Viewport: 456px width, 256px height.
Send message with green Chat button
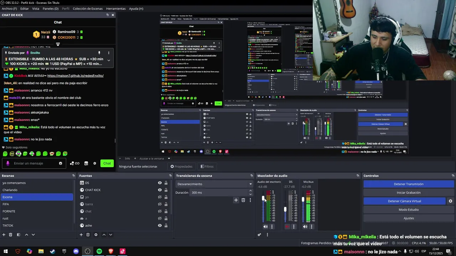tap(107, 164)
